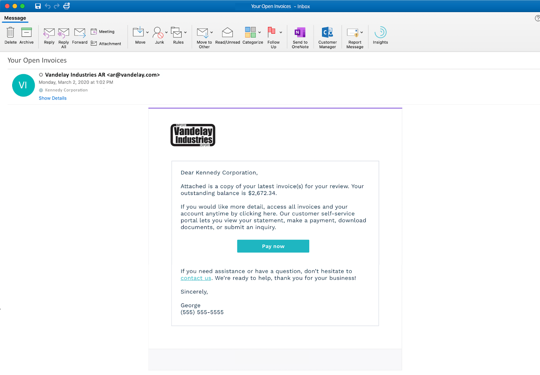Expand the Follow Up dropdown arrow
The width and height of the screenshot is (540, 375).
click(x=281, y=32)
